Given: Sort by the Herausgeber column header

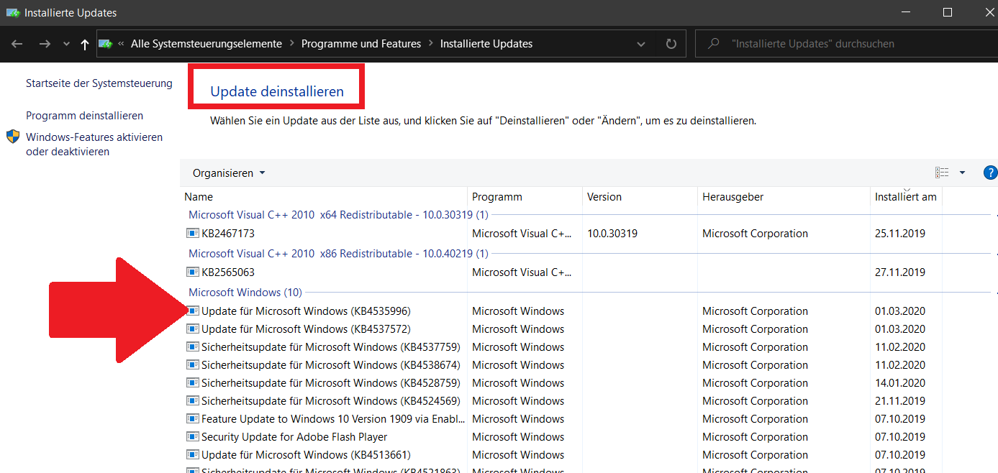Looking at the screenshot, I should click(784, 197).
